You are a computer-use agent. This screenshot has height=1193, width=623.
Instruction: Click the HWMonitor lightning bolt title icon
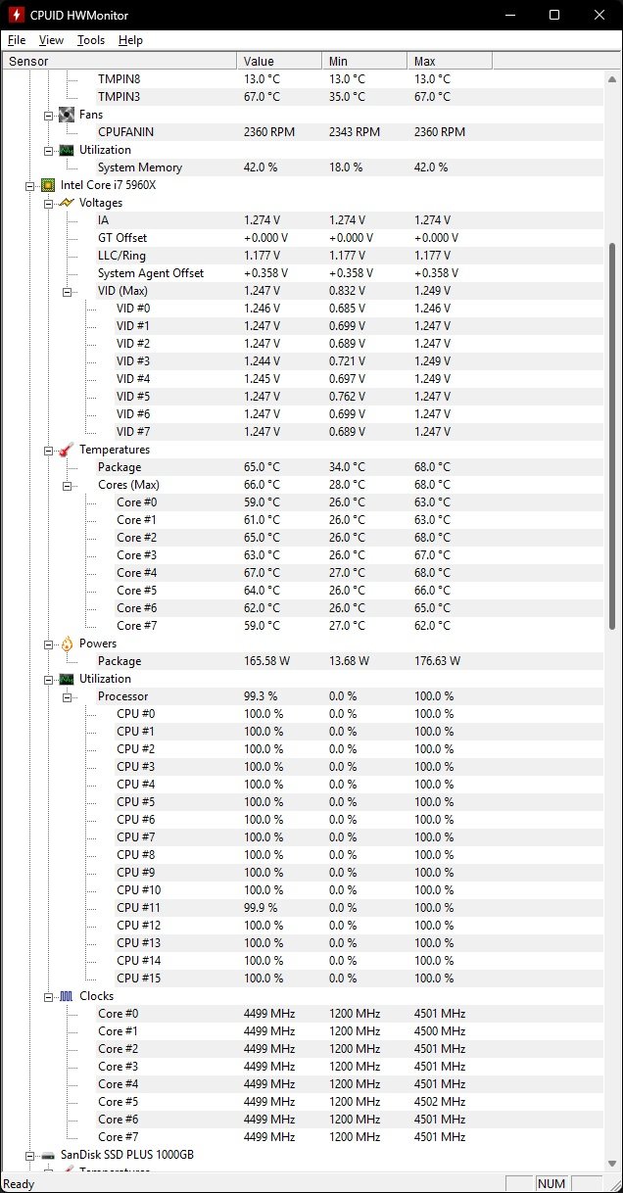[x=17, y=16]
